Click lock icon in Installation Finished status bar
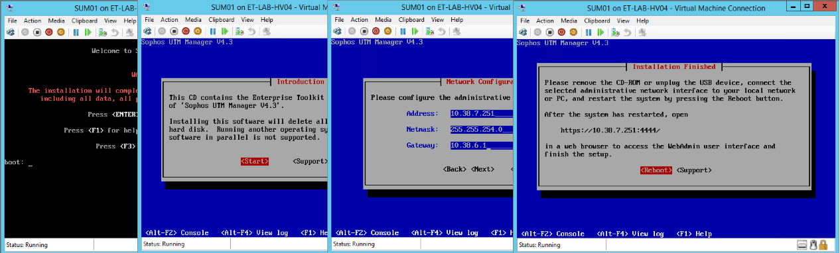This screenshot has width=840, height=253. (x=823, y=244)
